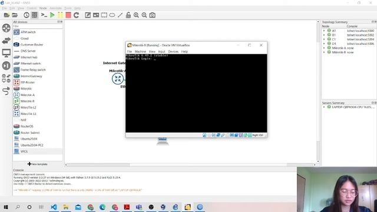Browse all devices category icon
This screenshot has height=212, width=377.
[6, 78]
